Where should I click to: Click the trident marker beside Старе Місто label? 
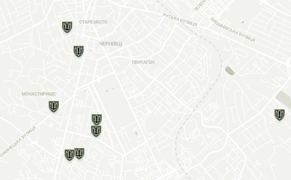67,27
